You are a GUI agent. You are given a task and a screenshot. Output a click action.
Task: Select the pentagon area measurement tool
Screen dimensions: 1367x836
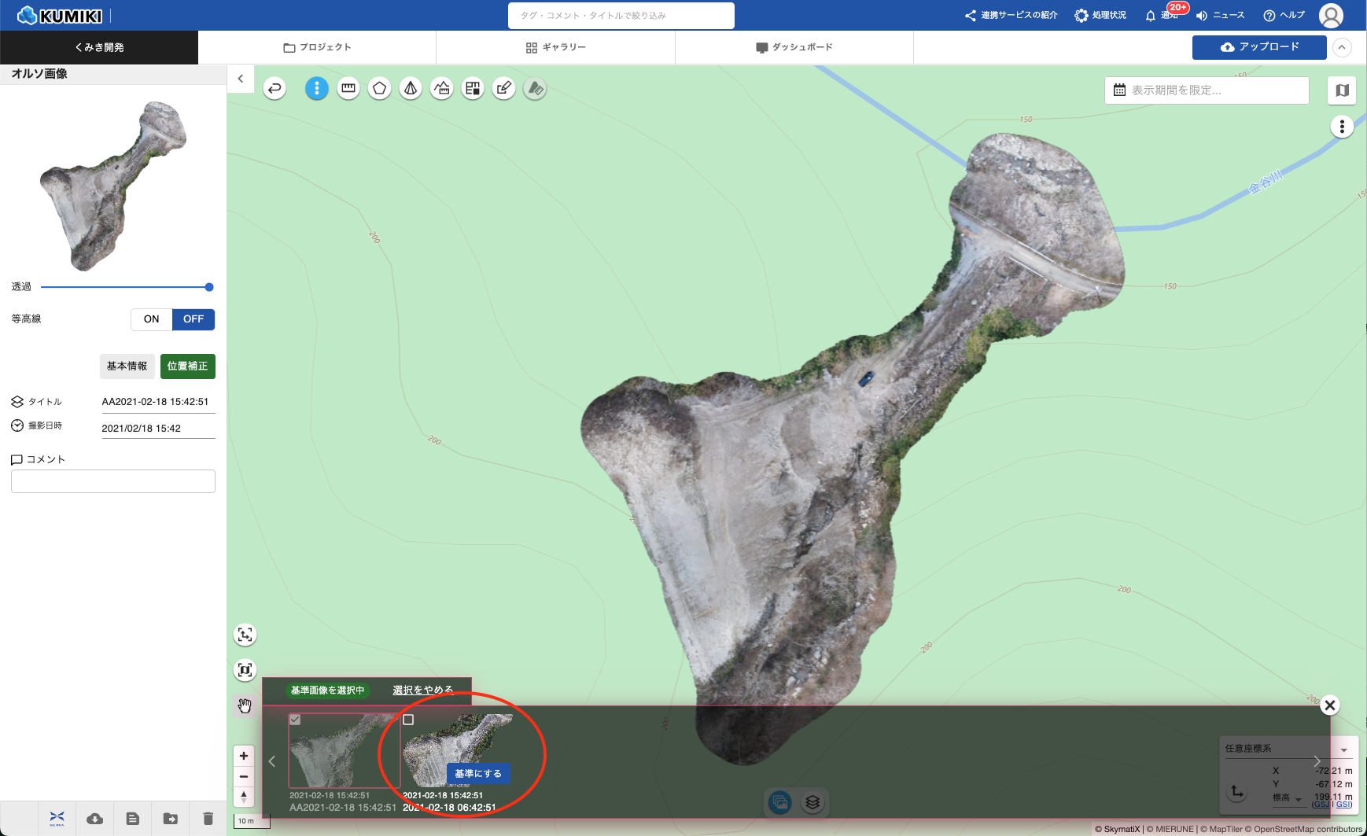click(x=379, y=89)
